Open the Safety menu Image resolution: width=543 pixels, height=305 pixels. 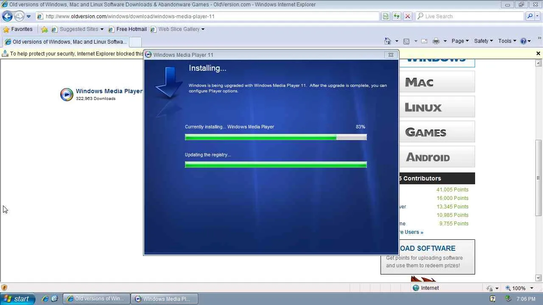[x=483, y=41]
